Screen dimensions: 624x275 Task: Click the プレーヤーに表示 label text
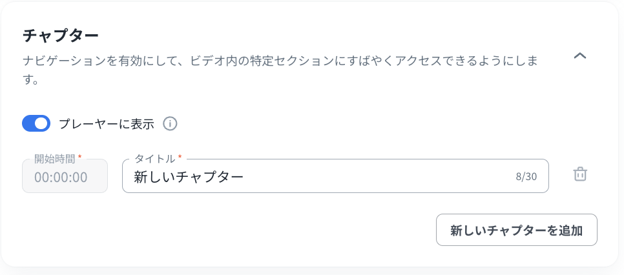(x=107, y=124)
